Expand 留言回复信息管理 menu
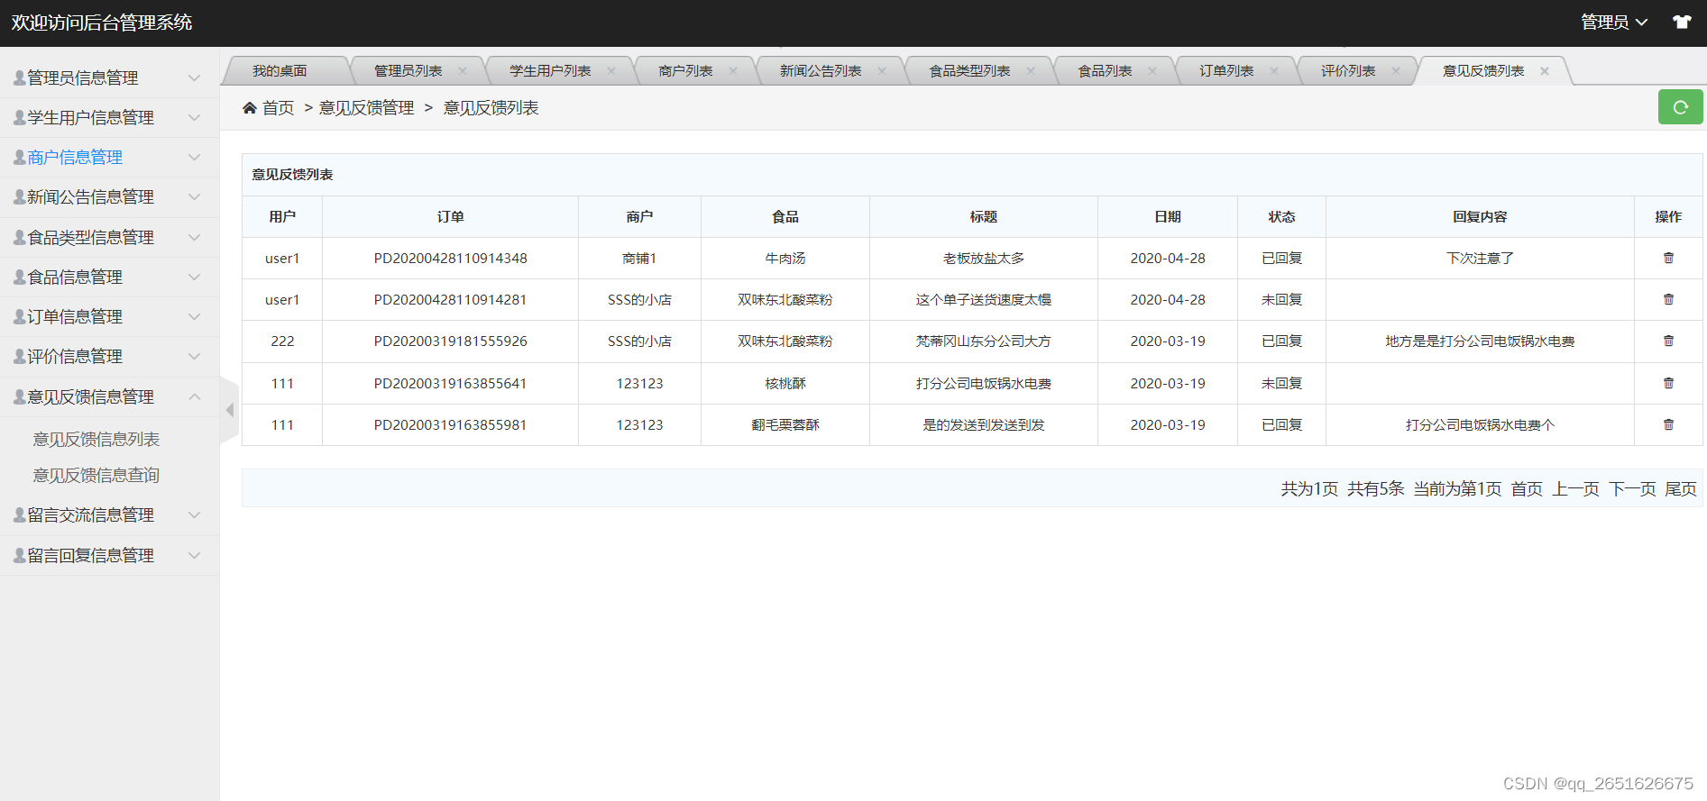The width and height of the screenshot is (1707, 801). pos(109,556)
